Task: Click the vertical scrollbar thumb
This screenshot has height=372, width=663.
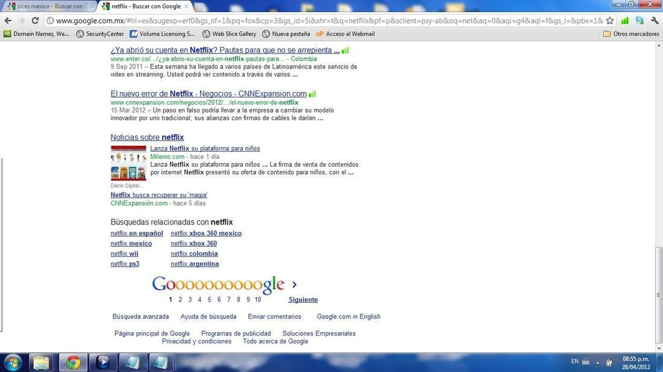Action: tap(658, 295)
